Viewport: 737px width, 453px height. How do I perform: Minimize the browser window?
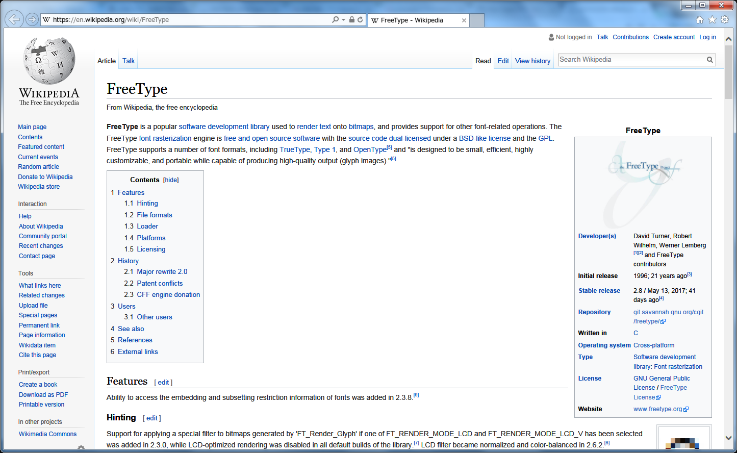(x=689, y=6)
